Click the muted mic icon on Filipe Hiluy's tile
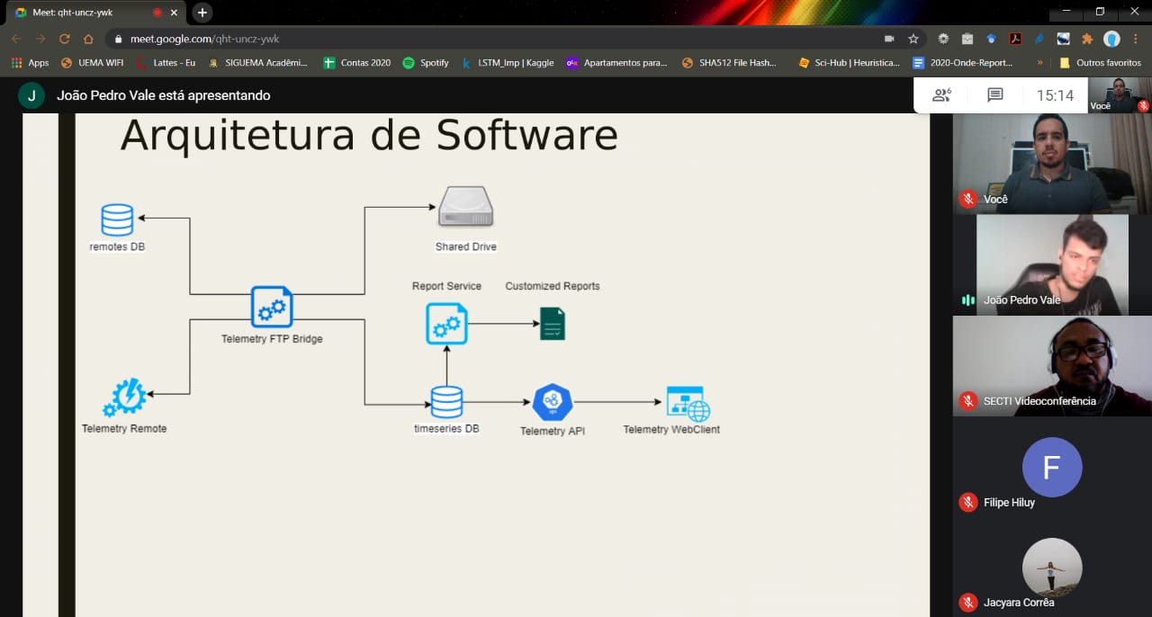This screenshot has height=617, width=1152. [x=967, y=503]
